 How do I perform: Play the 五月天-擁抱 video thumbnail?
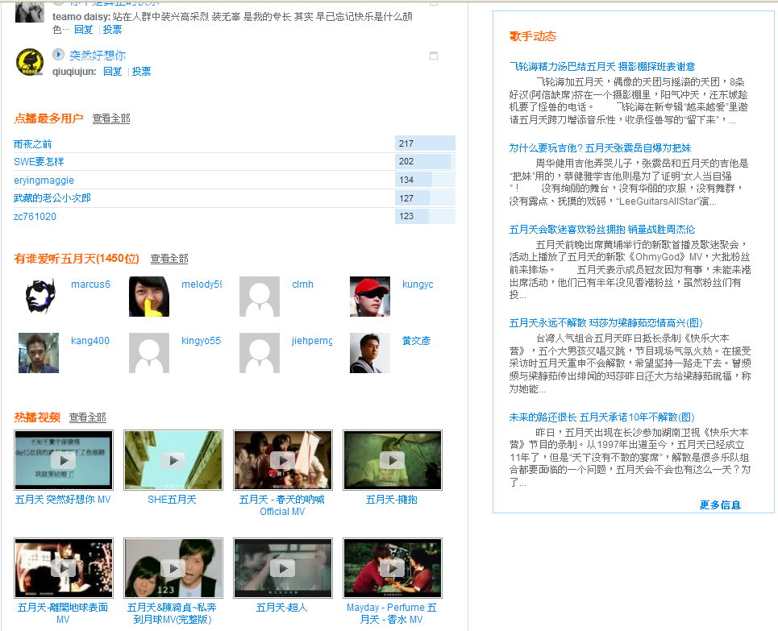pos(393,460)
